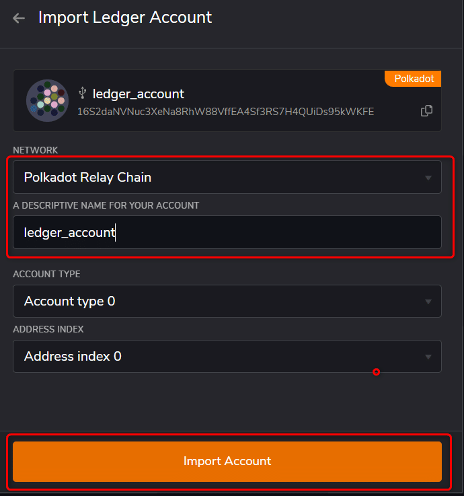The height and width of the screenshot is (496, 464).
Task: Copy the ledger account address
Action: tap(426, 111)
